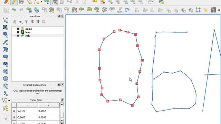Select the Split Features tool

(97, 10)
